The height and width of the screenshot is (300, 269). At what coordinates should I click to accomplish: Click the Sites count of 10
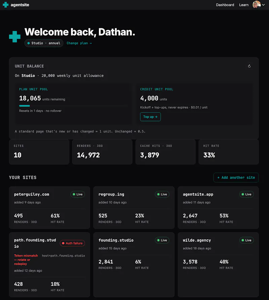(x=17, y=155)
